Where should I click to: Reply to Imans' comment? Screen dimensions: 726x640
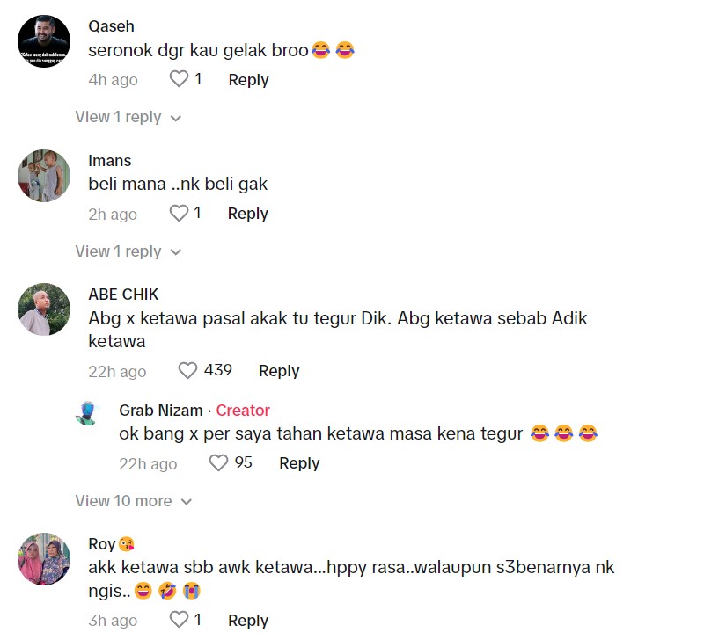(247, 213)
